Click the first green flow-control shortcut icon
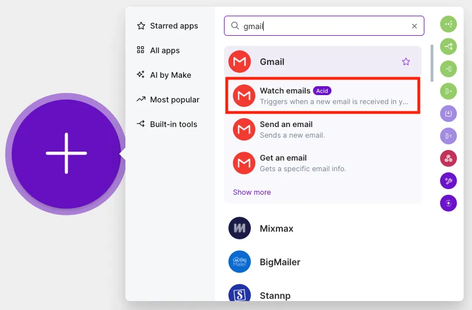The image size is (472, 310). pyautogui.click(x=448, y=24)
